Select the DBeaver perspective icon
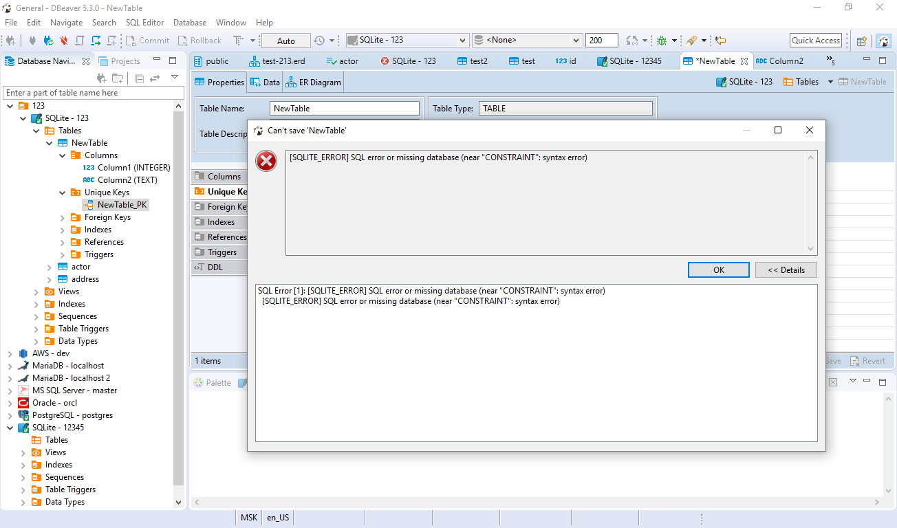The image size is (897, 528). coord(883,41)
